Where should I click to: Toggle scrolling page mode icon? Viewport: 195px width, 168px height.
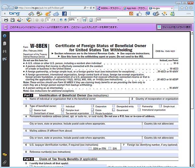pyautogui.click(x=84, y=20)
